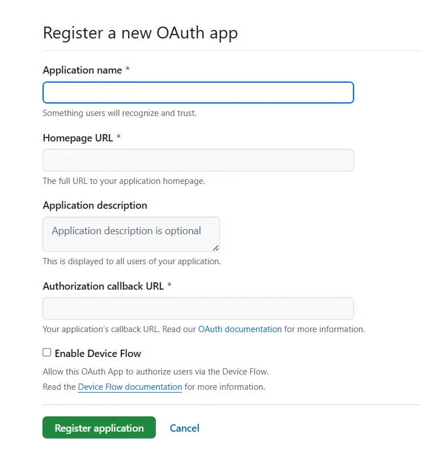
Task: Click the required asterisk beside Homepage URL
Action: pyautogui.click(x=119, y=136)
